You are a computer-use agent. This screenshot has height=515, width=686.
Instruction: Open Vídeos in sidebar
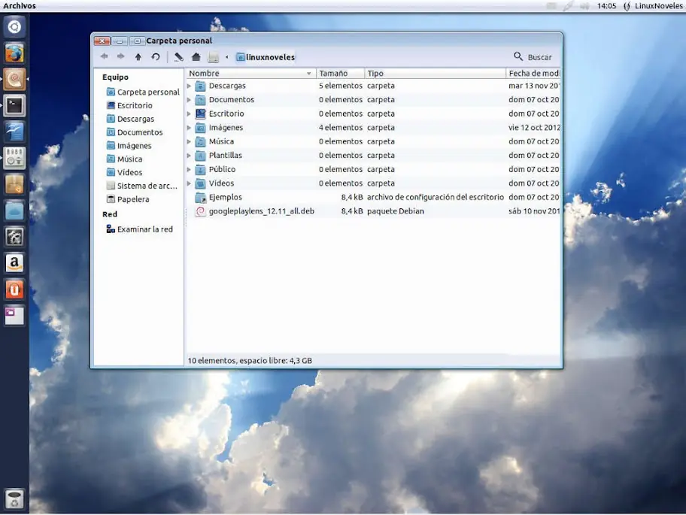124,172
